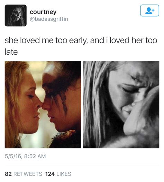Open the right black-and-white photo

121,104
